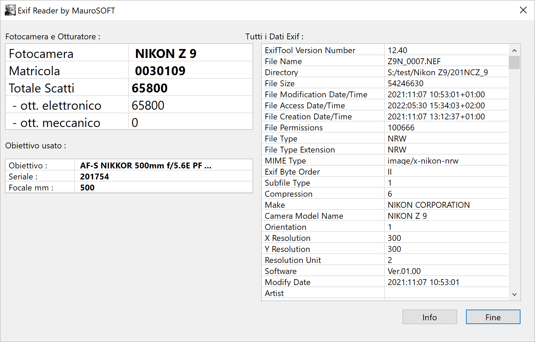Select the File Permissions value 100666
Image resolution: width=535 pixels, height=342 pixels.
401,128
